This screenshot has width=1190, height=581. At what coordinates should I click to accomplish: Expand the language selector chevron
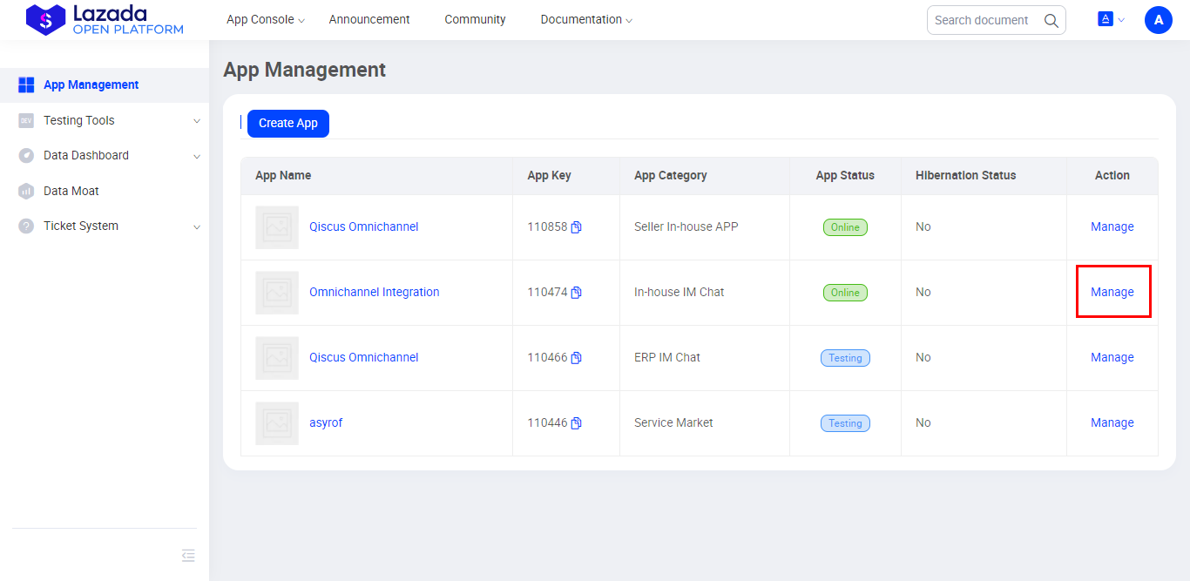pos(1121,20)
